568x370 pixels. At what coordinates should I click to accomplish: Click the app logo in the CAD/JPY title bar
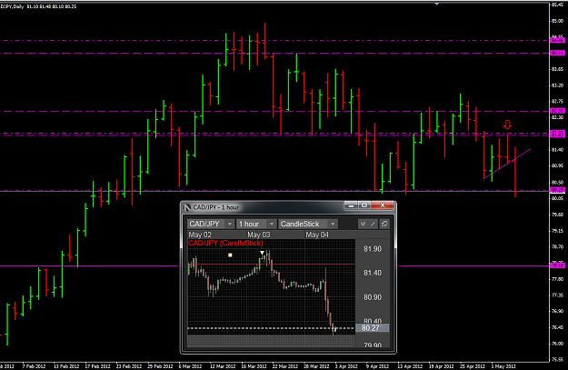tap(187, 207)
